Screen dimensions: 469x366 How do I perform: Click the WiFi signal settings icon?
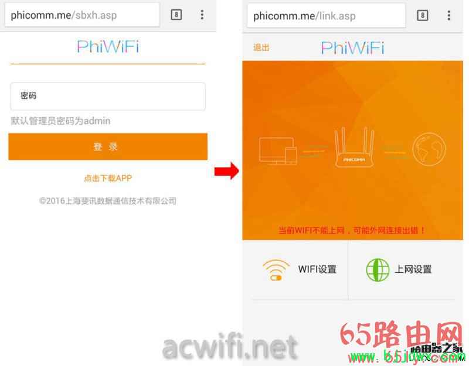(276, 269)
